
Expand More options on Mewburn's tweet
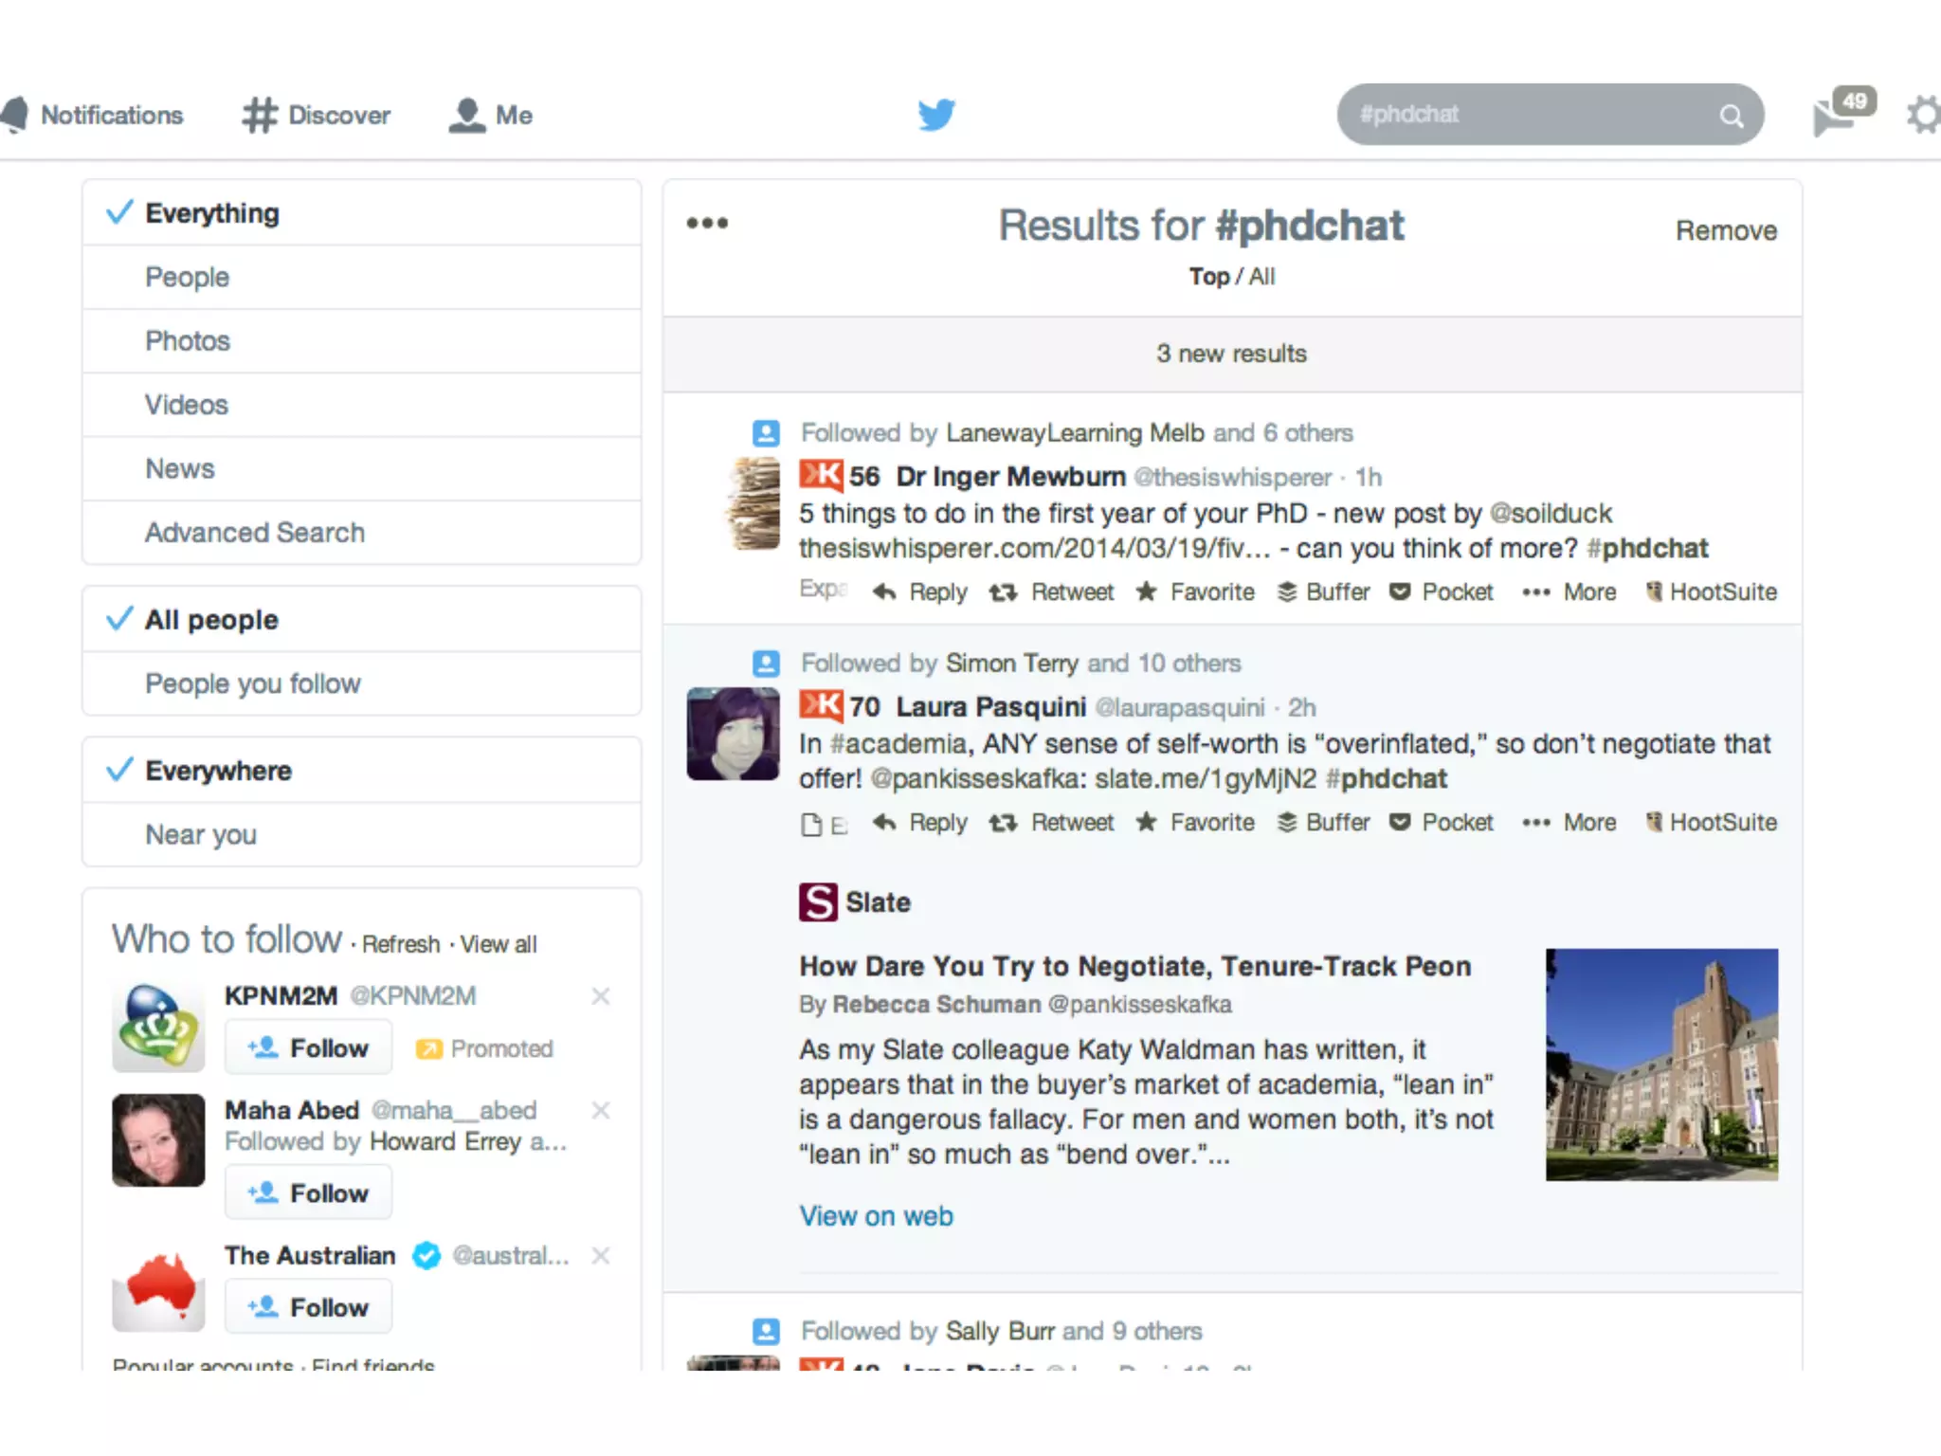1569,592
